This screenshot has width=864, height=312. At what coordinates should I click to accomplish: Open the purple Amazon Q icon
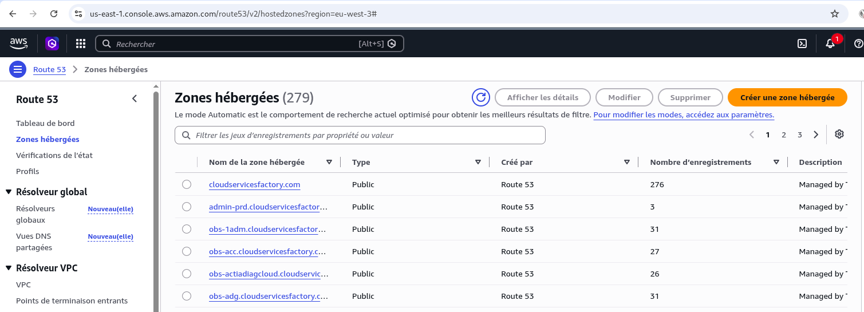click(52, 44)
